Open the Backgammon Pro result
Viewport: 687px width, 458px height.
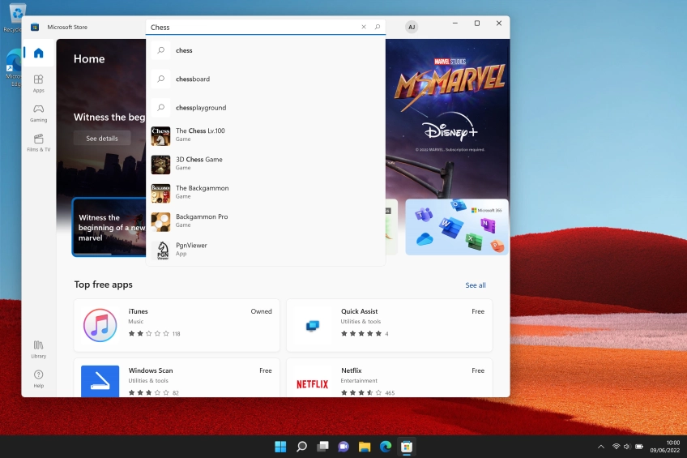[x=266, y=221]
